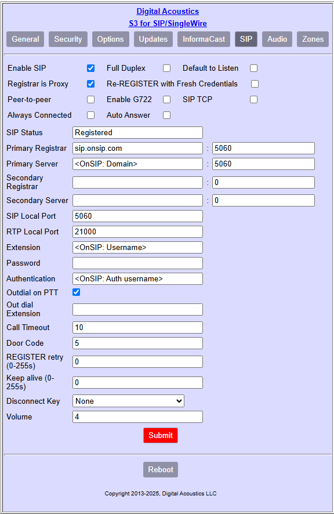Screen dimensions: 334x514
Task: Enable Re-REGISTER with Fresh Credentials
Action: [x=255, y=84]
